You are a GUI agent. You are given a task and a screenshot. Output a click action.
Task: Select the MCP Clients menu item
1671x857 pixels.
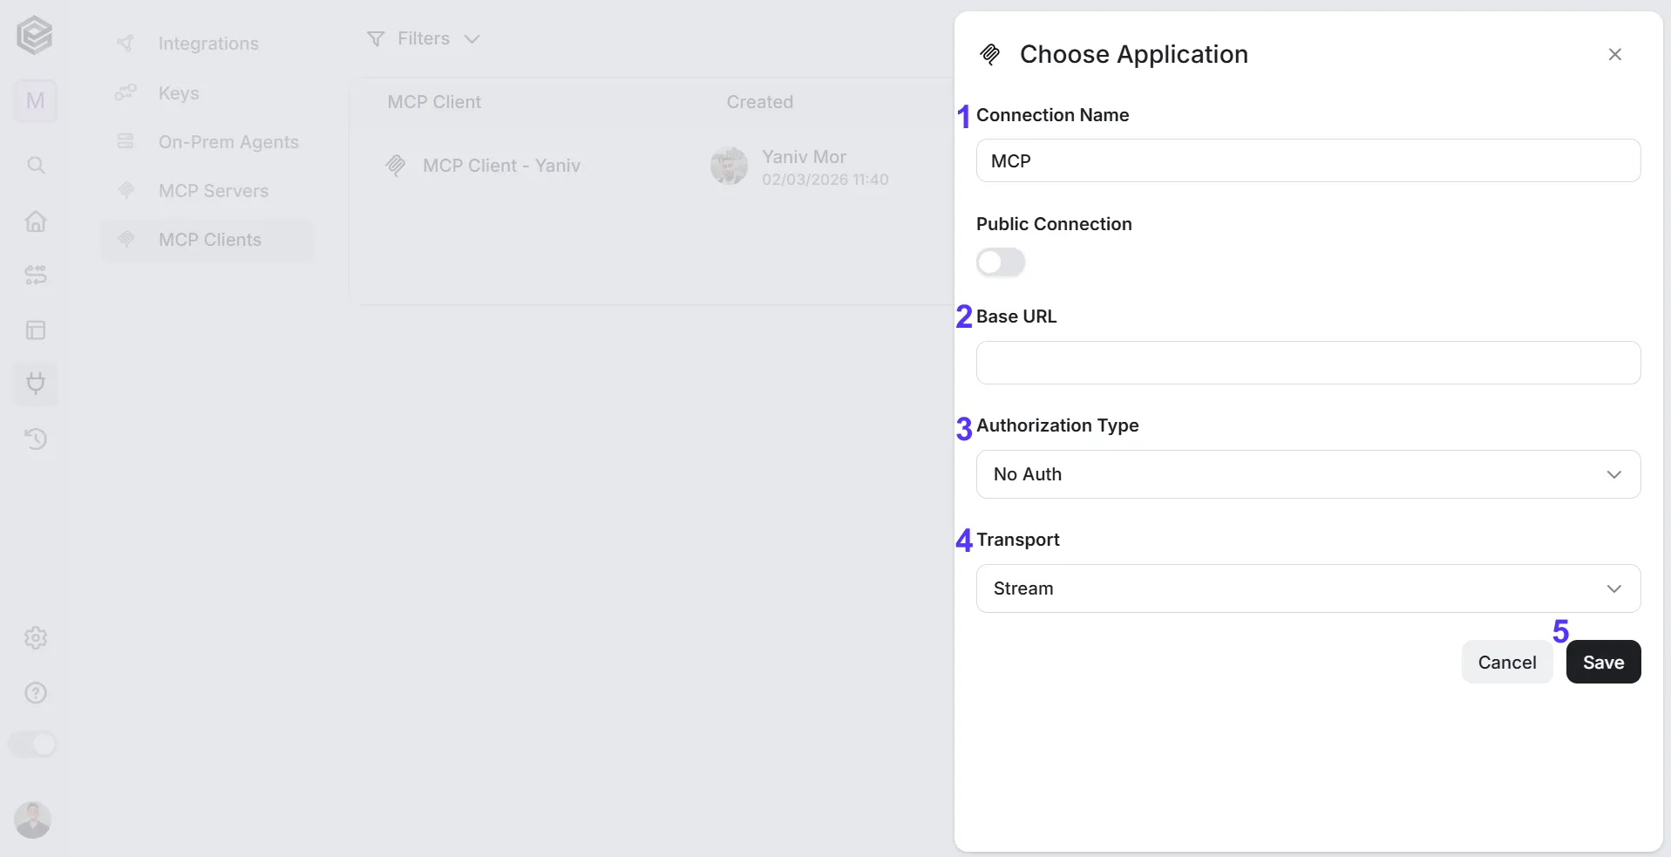coord(207,240)
